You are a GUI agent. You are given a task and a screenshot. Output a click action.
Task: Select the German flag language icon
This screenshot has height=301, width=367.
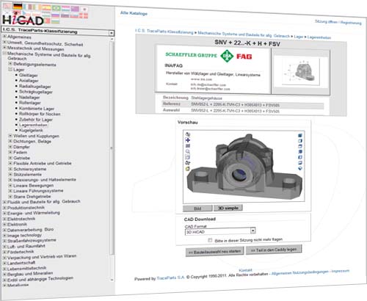pos(18,7)
